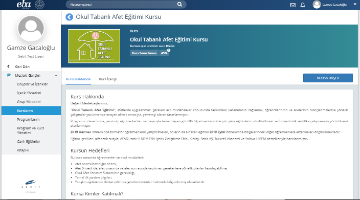Click the Sebit Test Lisesi school text

(x=31, y=56)
